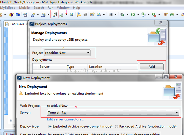Screen dimensions: 184x135
Task: Expand dropdown arrow beside Debug icon
Action: tap(127, 15)
